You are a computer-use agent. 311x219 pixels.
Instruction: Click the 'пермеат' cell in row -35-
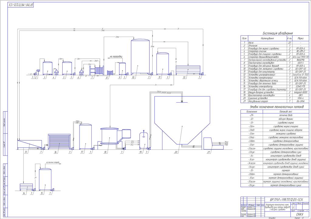coord(285,170)
